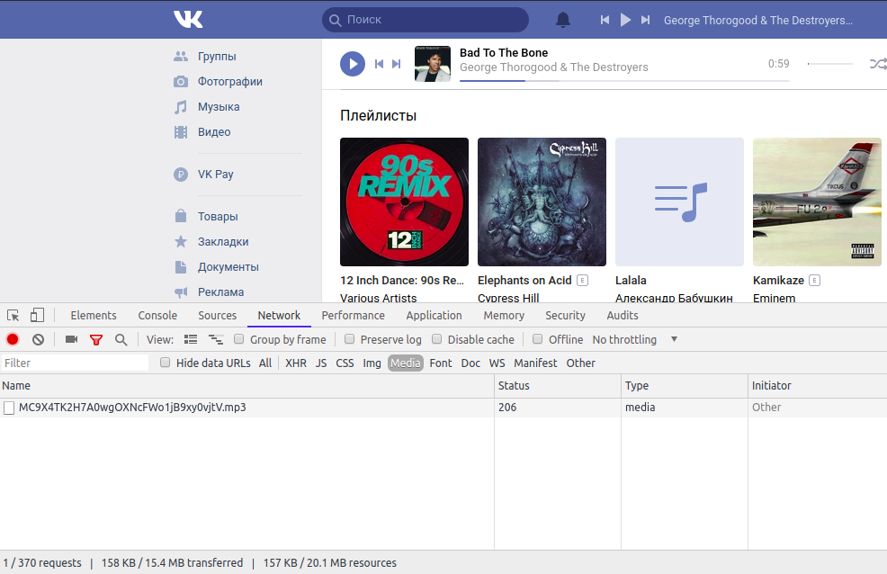Open network search magnifier icon
Viewport: 887px width, 574px height.
point(121,340)
